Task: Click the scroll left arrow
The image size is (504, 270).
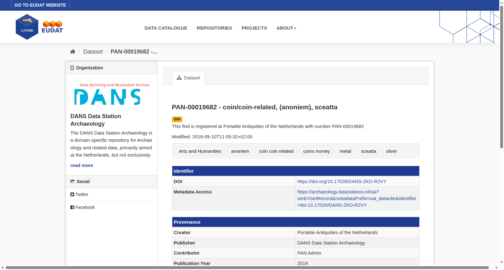Action: click(x=3, y=268)
